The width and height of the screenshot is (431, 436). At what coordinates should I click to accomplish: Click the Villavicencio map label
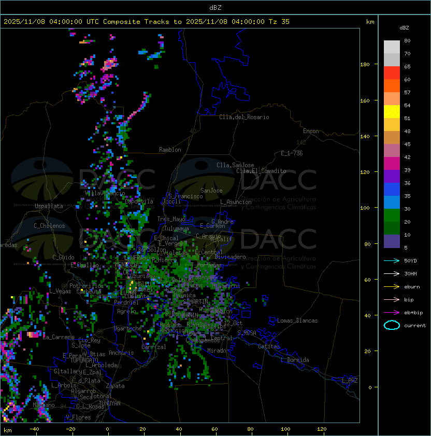[105, 193]
